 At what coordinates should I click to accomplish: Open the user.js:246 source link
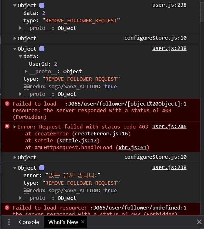(x=169, y=127)
